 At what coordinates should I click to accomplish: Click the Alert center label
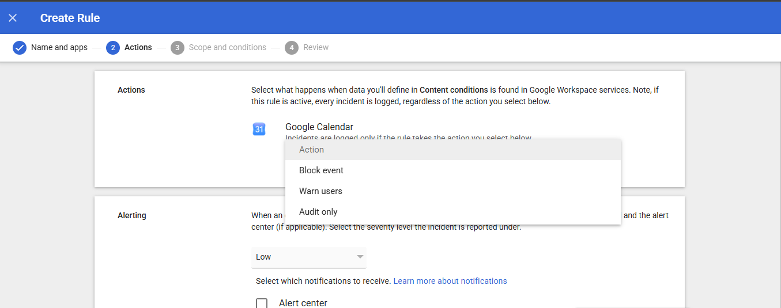[x=303, y=303]
